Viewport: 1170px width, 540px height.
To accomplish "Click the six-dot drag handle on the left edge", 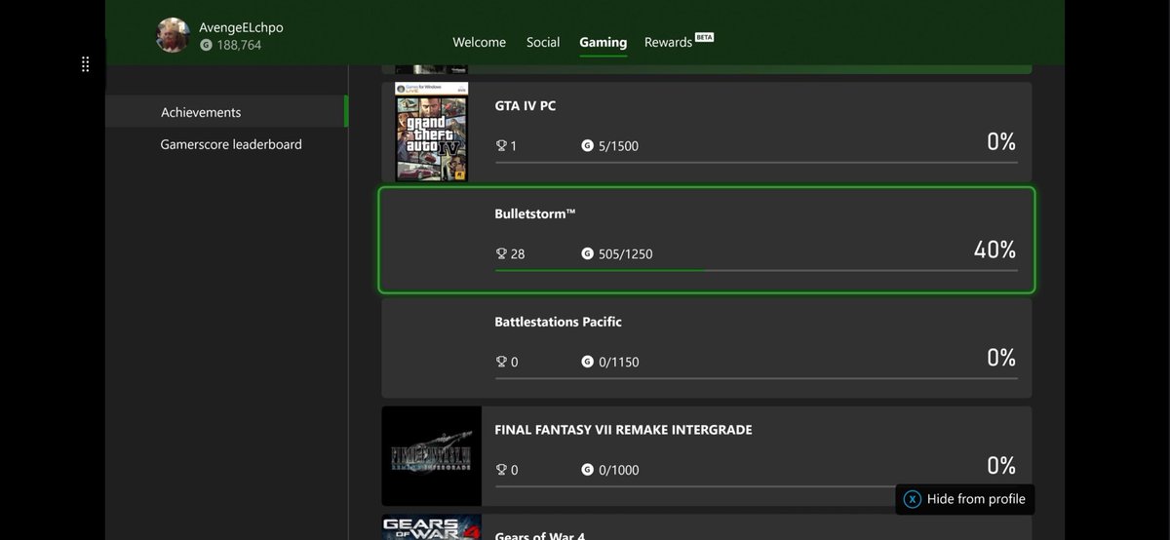I will (x=85, y=64).
